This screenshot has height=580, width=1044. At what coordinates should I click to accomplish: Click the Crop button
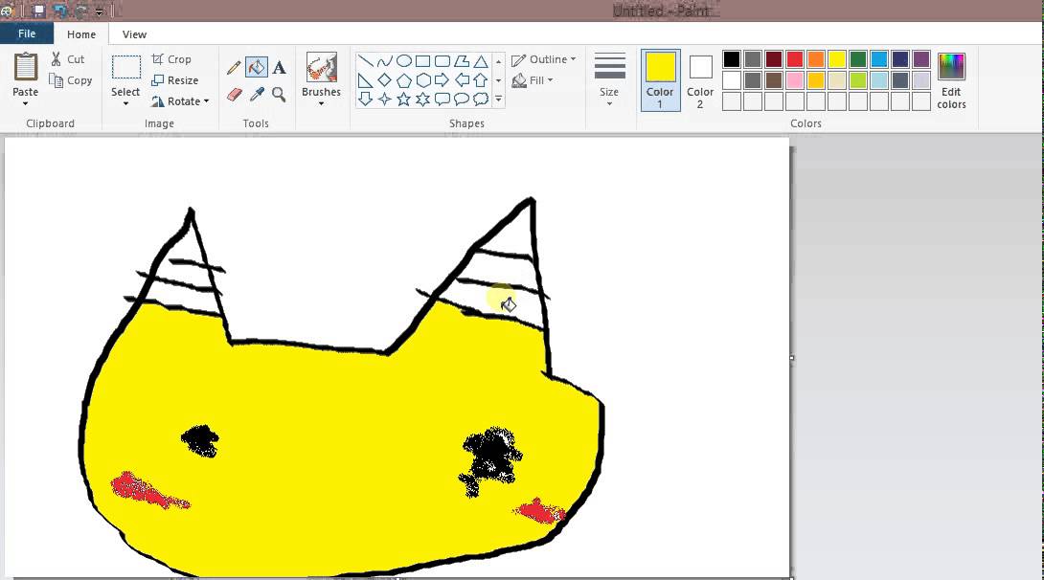(x=172, y=58)
